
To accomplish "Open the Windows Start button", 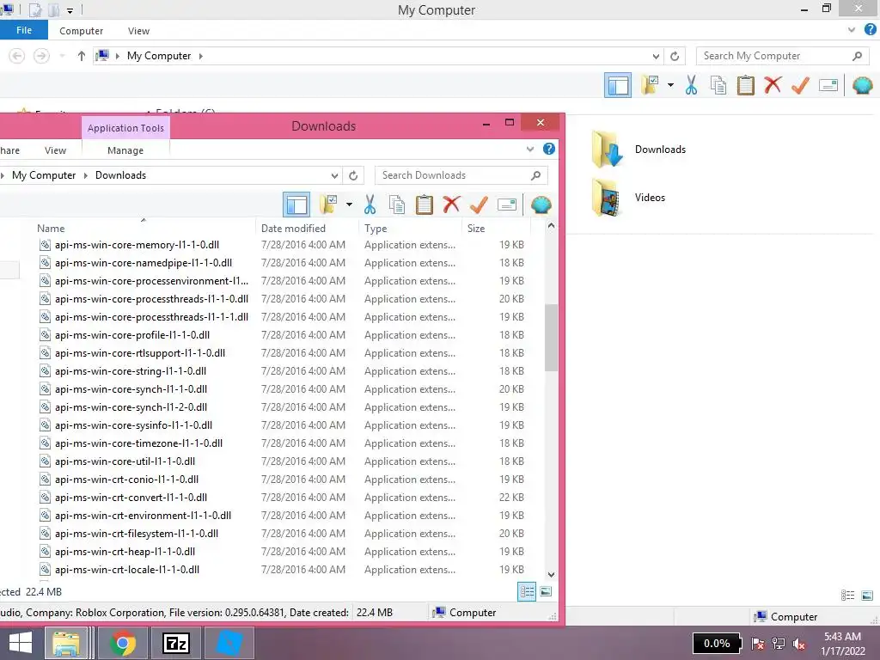I will [x=21, y=643].
